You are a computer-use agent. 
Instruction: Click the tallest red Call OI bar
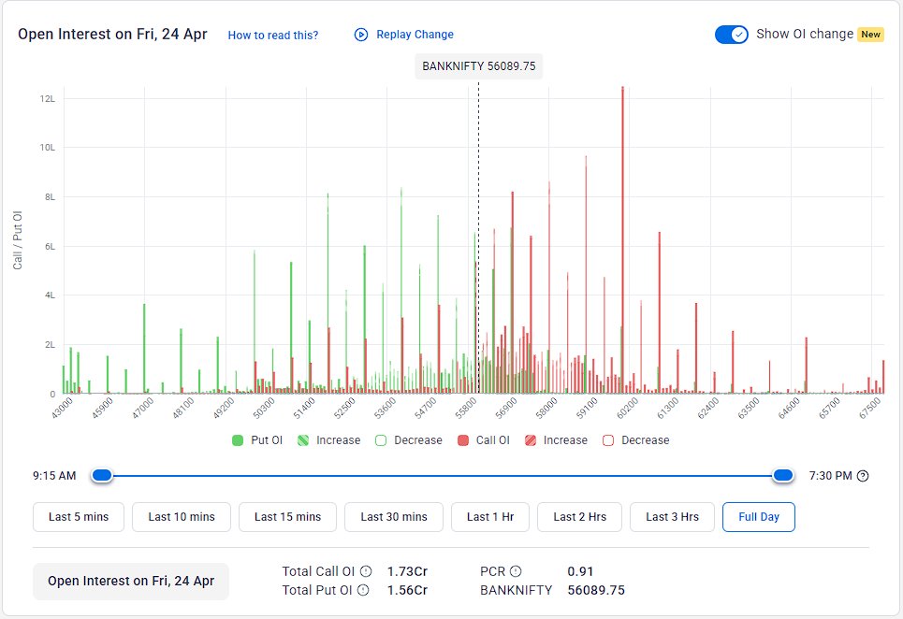click(x=622, y=240)
